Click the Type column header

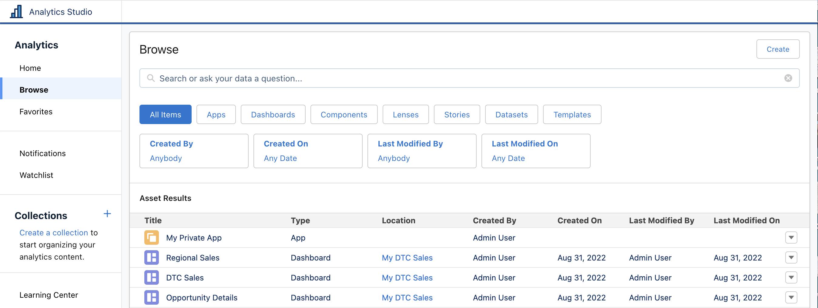(300, 221)
